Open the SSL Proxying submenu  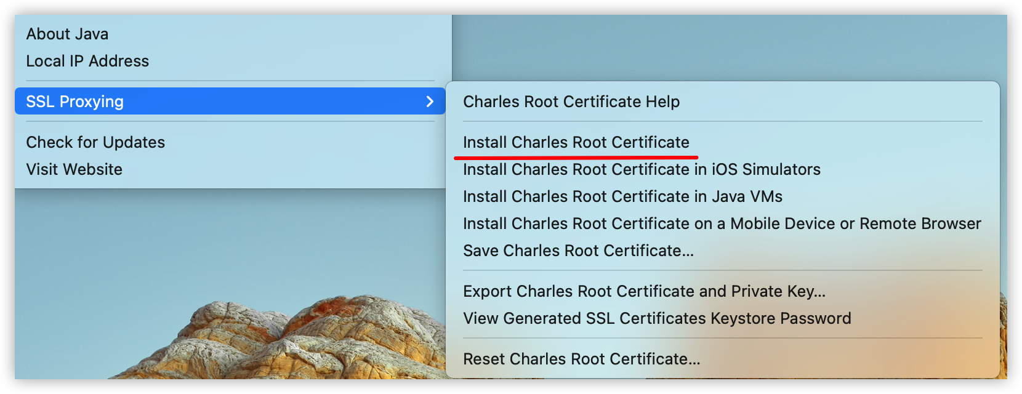pos(230,101)
